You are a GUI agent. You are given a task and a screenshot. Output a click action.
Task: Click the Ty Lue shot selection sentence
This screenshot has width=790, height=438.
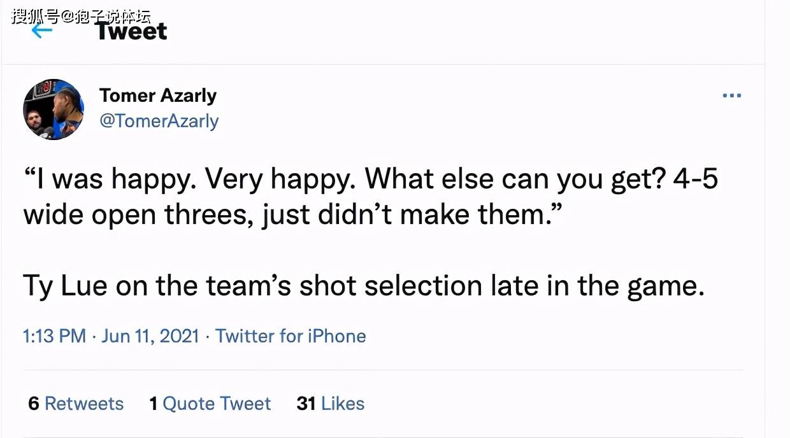coord(364,286)
